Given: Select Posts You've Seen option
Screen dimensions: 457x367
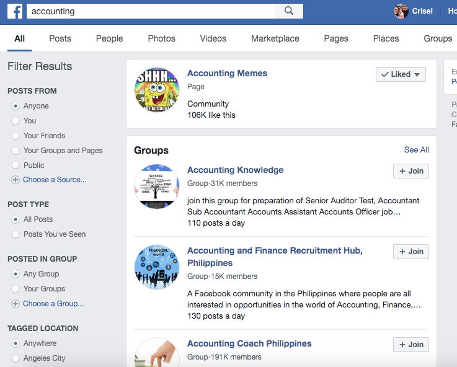Looking at the screenshot, I should click(x=16, y=234).
